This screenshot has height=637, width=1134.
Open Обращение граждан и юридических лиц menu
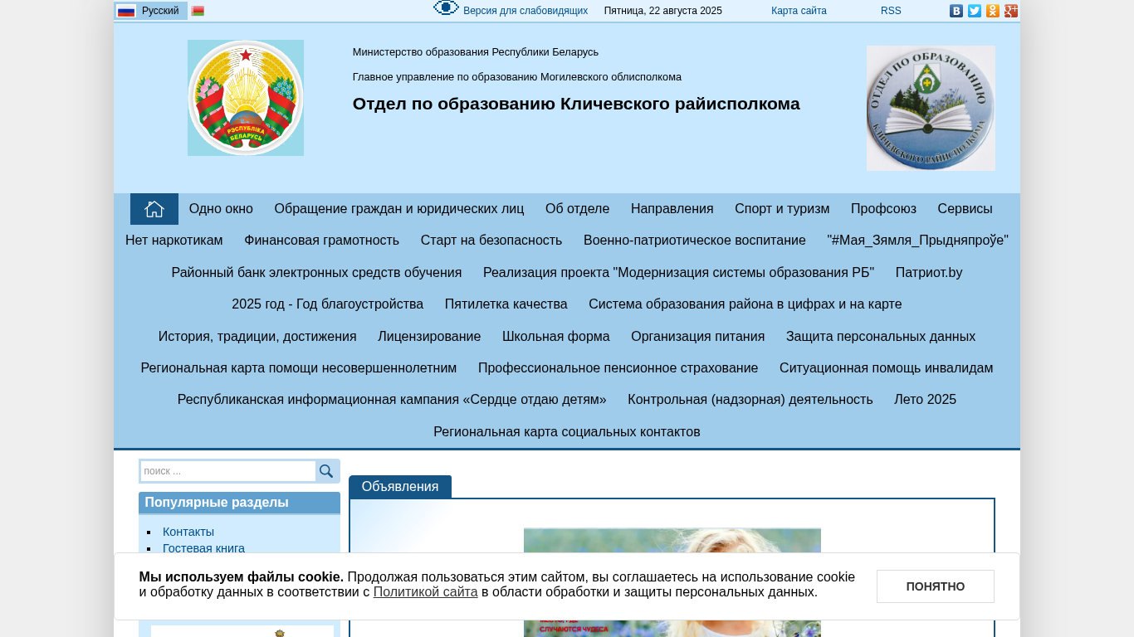coord(399,209)
